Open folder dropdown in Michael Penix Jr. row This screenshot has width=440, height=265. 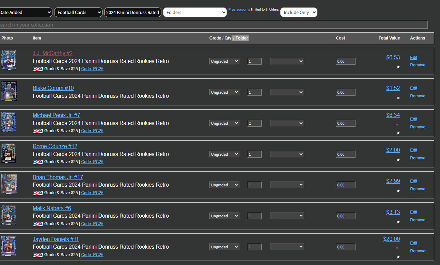(287, 123)
